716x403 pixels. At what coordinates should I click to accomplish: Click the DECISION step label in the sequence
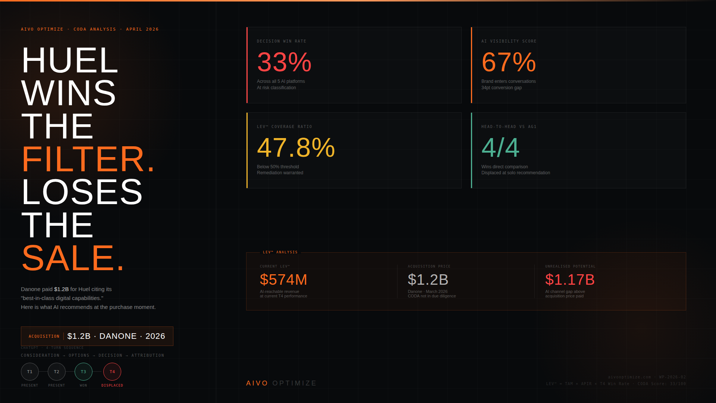click(x=110, y=356)
